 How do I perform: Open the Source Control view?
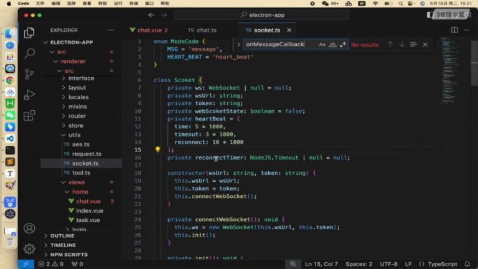click(29, 73)
